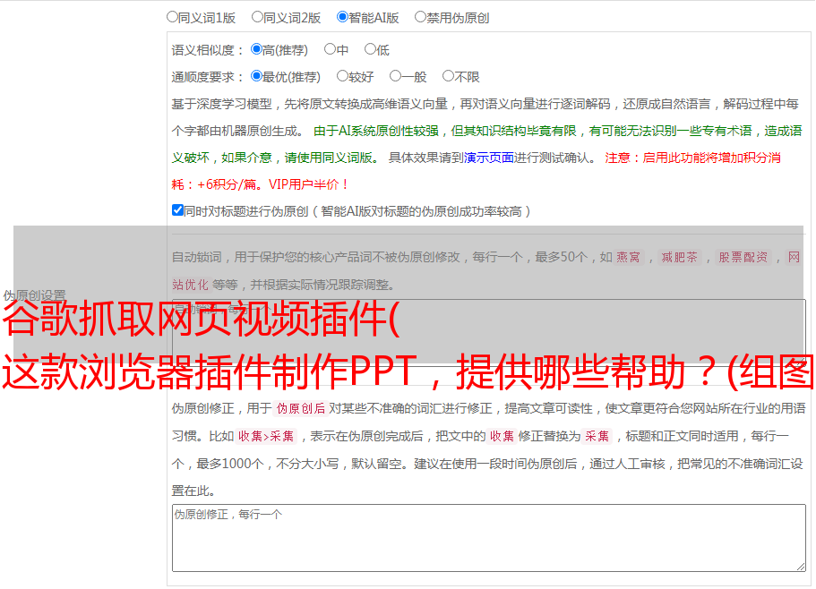The width and height of the screenshot is (816, 589).
Task: Click the red VIP用户半价 notice text
Action: 307,184
